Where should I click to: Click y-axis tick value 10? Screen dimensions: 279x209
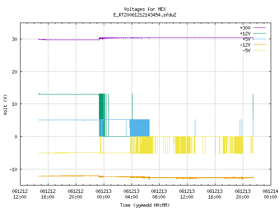coord(14,104)
